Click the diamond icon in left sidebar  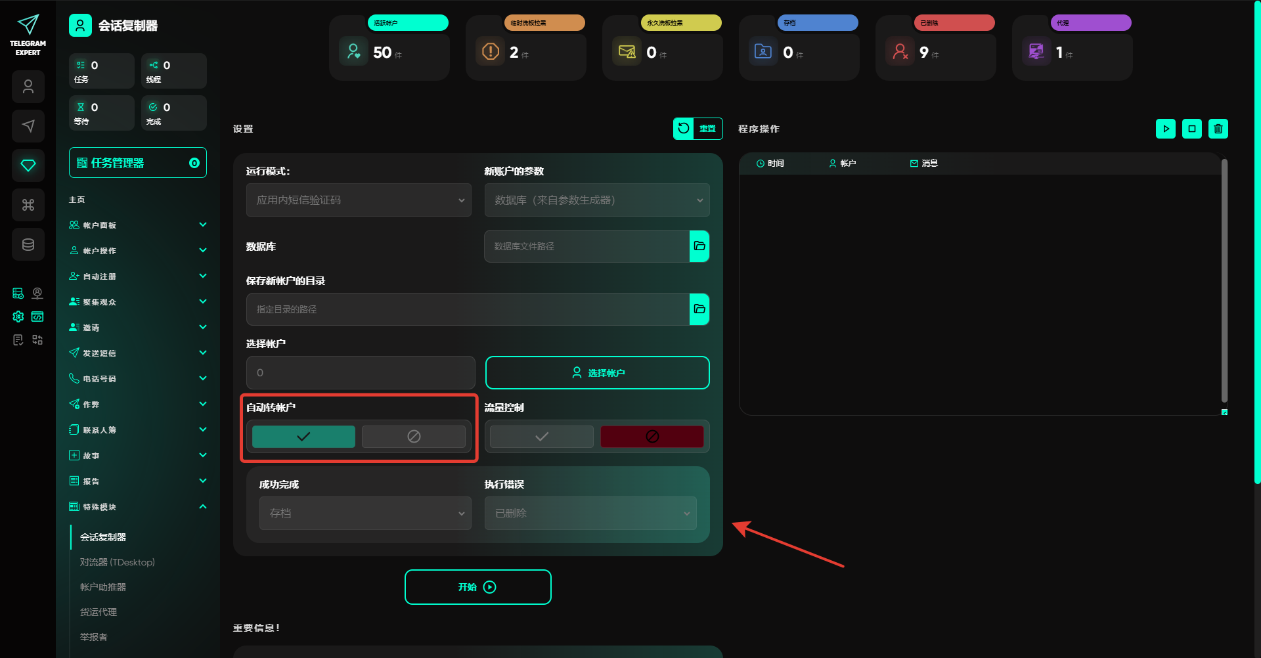coord(28,165)
